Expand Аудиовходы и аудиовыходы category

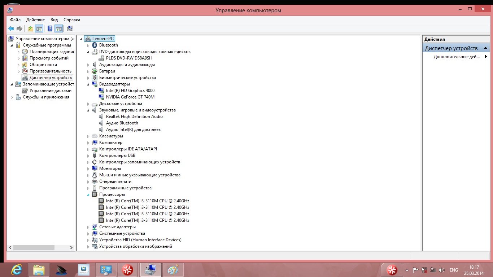88,65
